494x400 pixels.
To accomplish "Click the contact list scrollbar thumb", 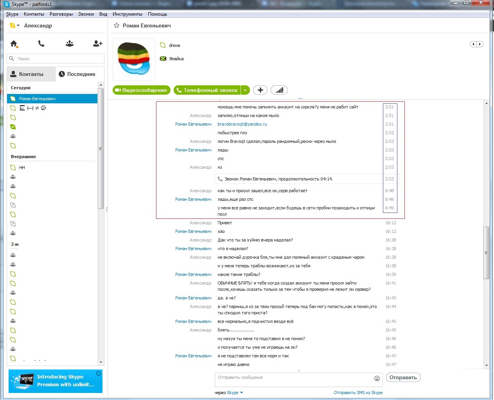I will pyautogui.click(x=101, y=149).
